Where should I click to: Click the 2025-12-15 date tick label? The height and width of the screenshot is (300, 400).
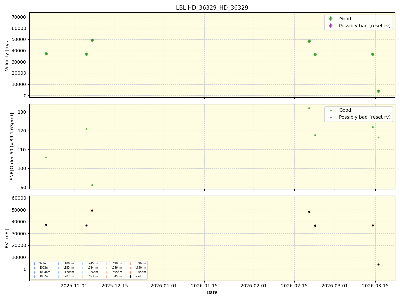[x=115, y=286]
